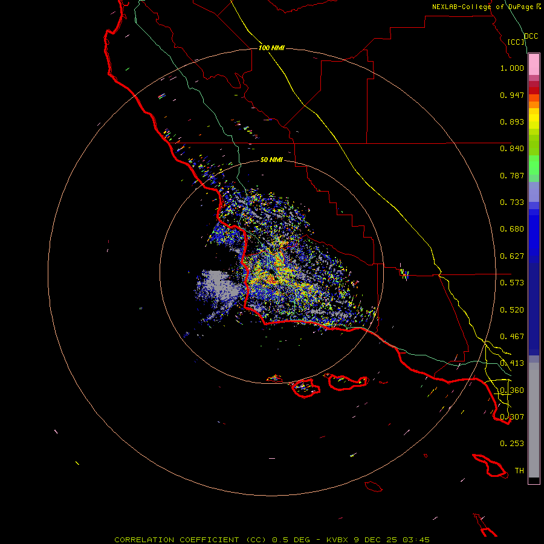Click the 0.947 legend value
Image resolution: width=544 pixels, height=544 pixels.
click(512, 95)
